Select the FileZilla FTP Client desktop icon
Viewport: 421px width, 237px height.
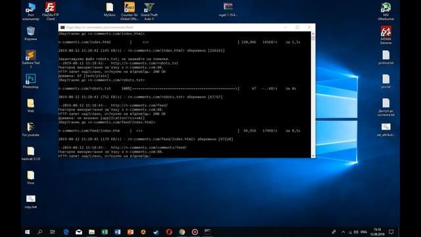(x=51, y=11)
